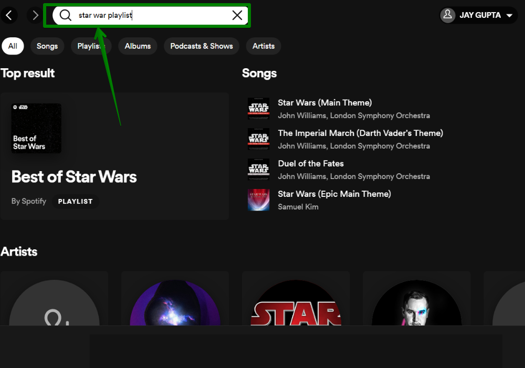The image size is (525, 368).
Task: Click Star Wars (Epic Main Theme) thumbnail
Action: 258,200
